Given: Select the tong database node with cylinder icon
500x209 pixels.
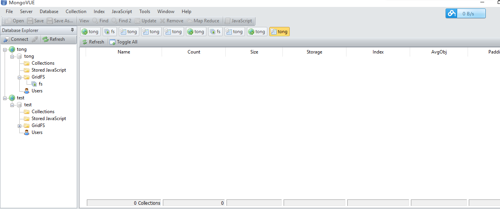Looking at the screenshot, I should [x=25, y=56].
